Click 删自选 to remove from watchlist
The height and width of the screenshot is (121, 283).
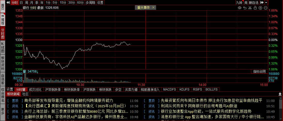[254, 3]
